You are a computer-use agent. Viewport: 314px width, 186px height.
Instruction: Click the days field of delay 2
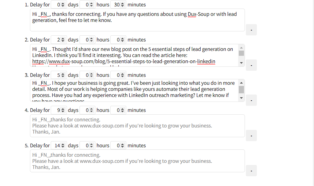click(x=58, y=40)
